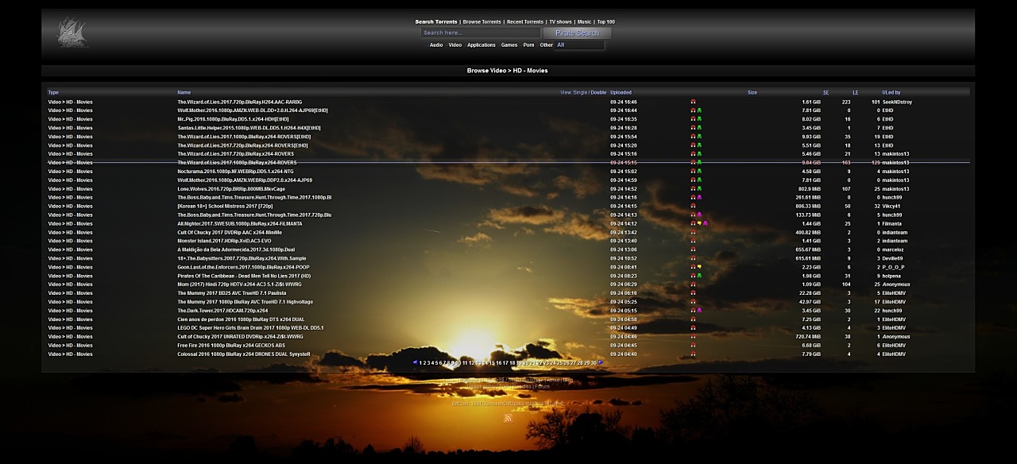Click green VIP skull on Nocturama row
Image resolution: width=1017 pixels, height=464 pixels.
click(699, 172)
